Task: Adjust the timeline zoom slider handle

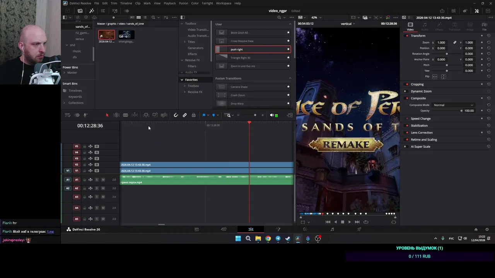Action: (255, 115)
